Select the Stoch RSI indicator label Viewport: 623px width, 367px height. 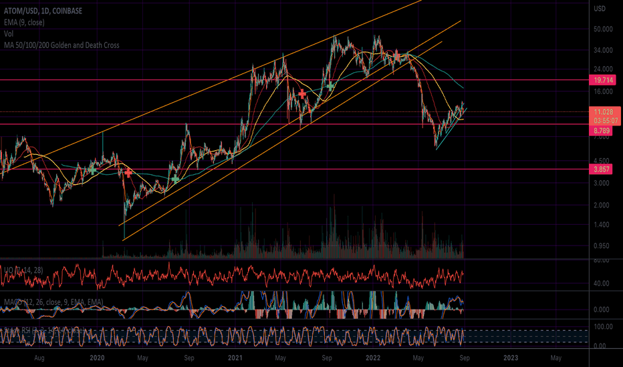pos(44,330)
